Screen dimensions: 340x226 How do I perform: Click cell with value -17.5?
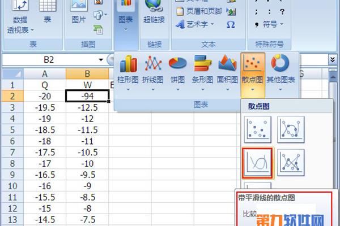point(45,153)
